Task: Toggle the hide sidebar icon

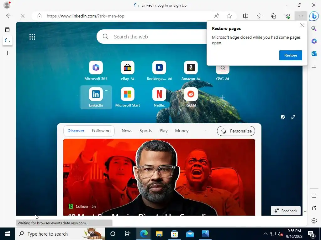Action: pyautogui.click(x=314, y=196)
